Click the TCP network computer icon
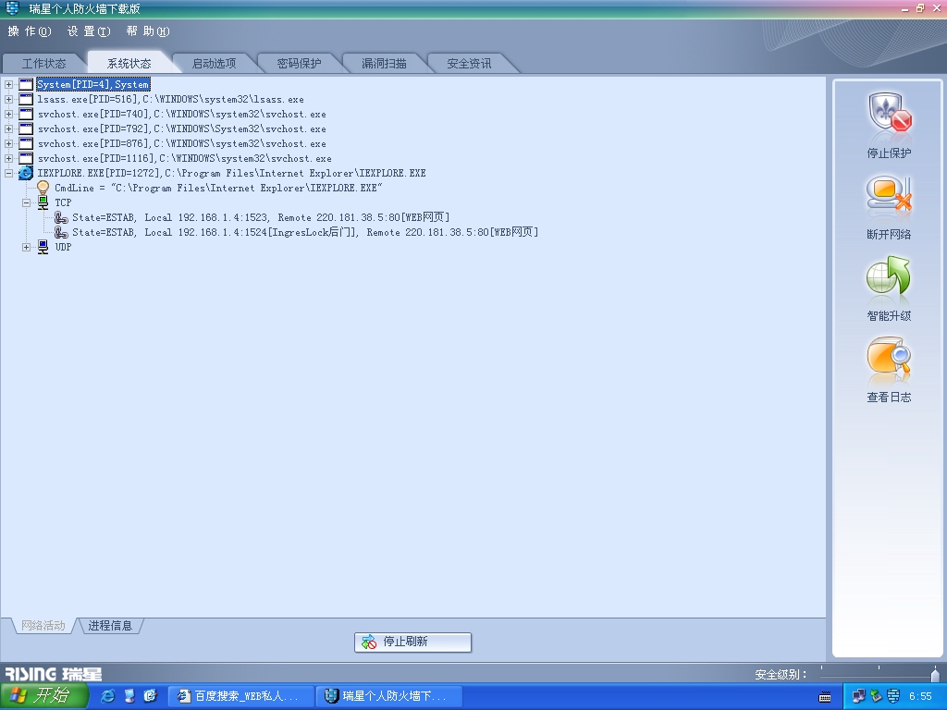This screenshot has height=710, width=947. (43, 202)
